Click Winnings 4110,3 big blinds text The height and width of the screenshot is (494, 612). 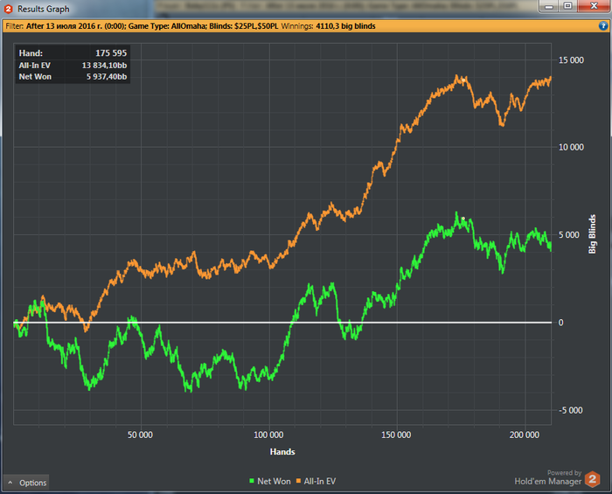click(x=328, y=26)
